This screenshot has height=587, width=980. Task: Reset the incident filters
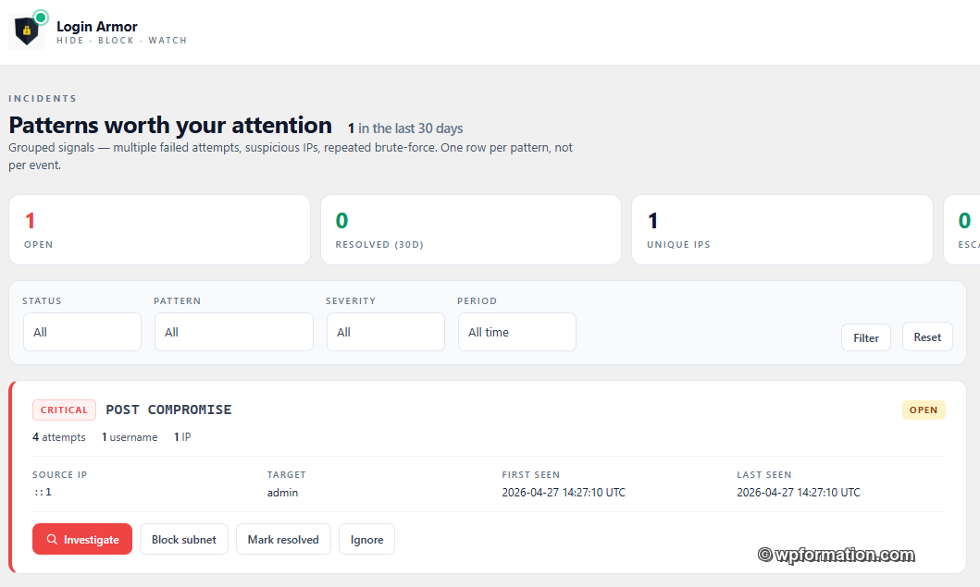[927, 337]
